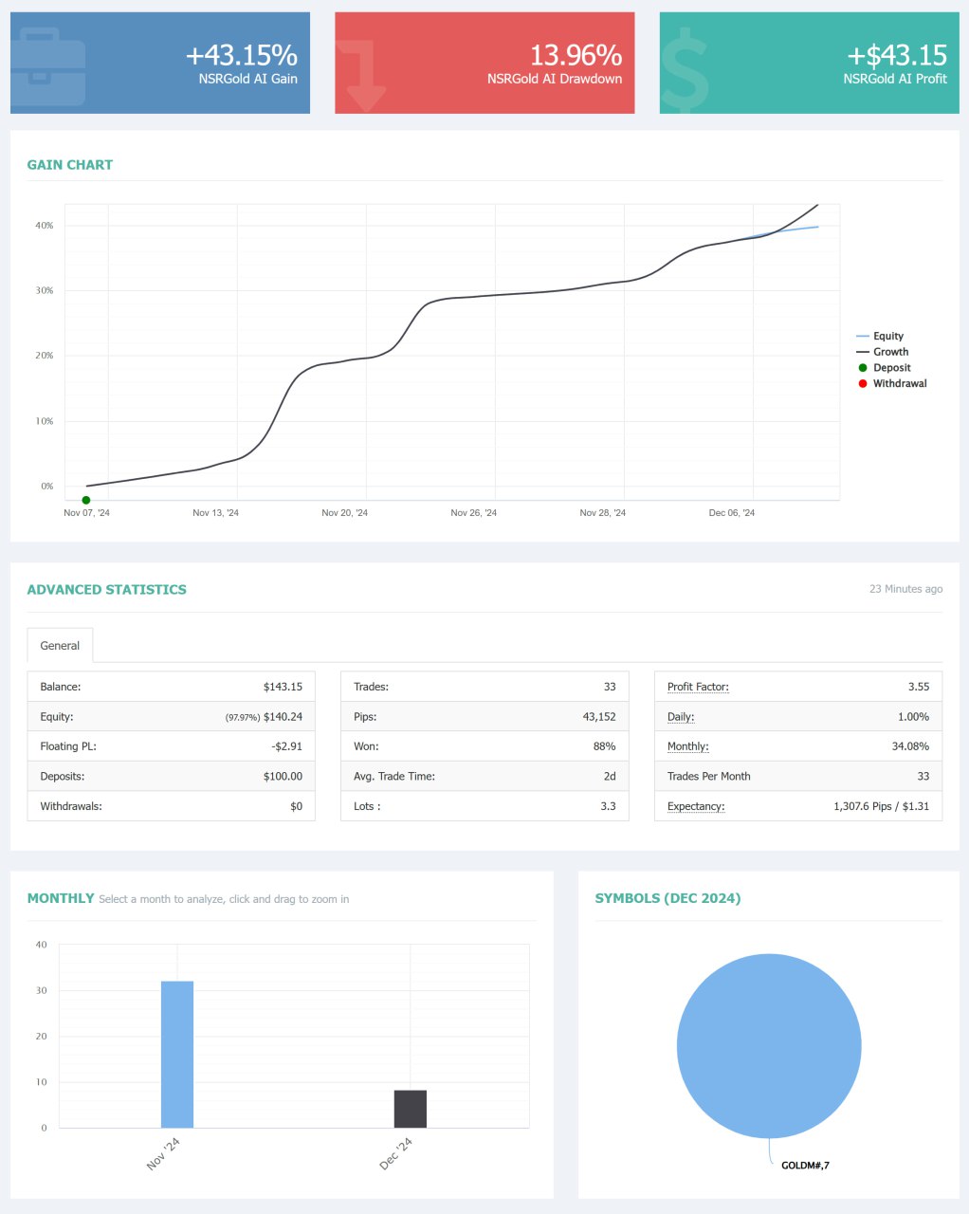This screenshot has width=969, height=1214.
Task: Click the blue GOLDM# pie slice
Action: coord(769,1045)
